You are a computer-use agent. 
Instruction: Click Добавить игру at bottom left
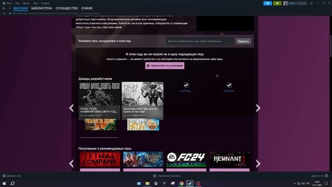click(x=11, y=176)
